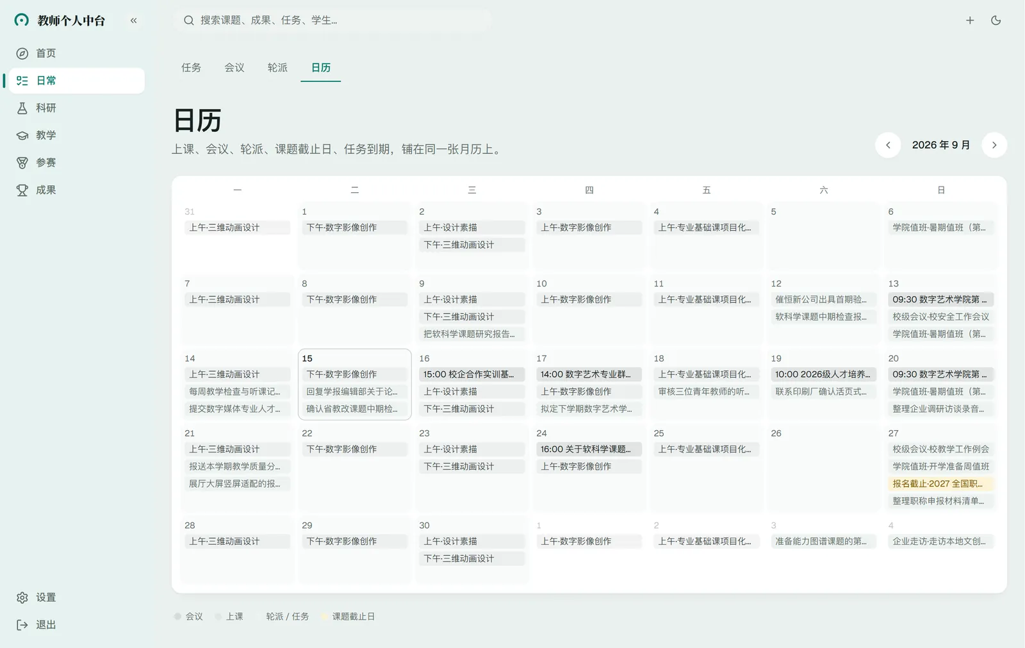The height and width of the screenshot is (648, 1025).
Task: Open 设置 gear icon
Action: pos(22,597)
